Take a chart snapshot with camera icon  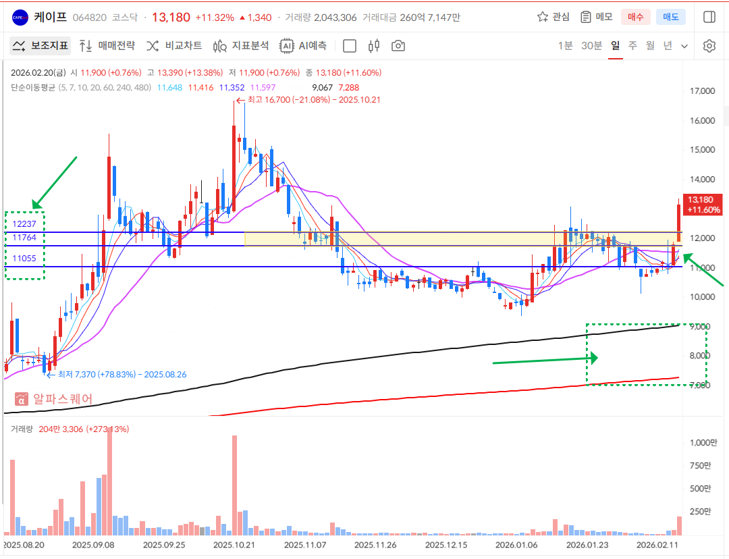398,46
